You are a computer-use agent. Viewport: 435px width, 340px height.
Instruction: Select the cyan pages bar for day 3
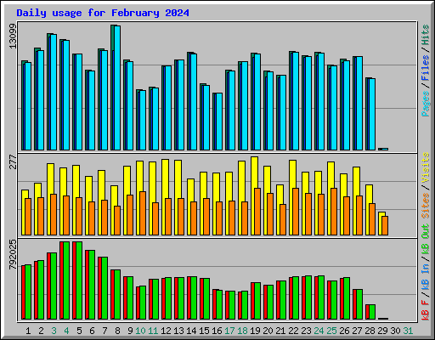[x=54, y=92]
